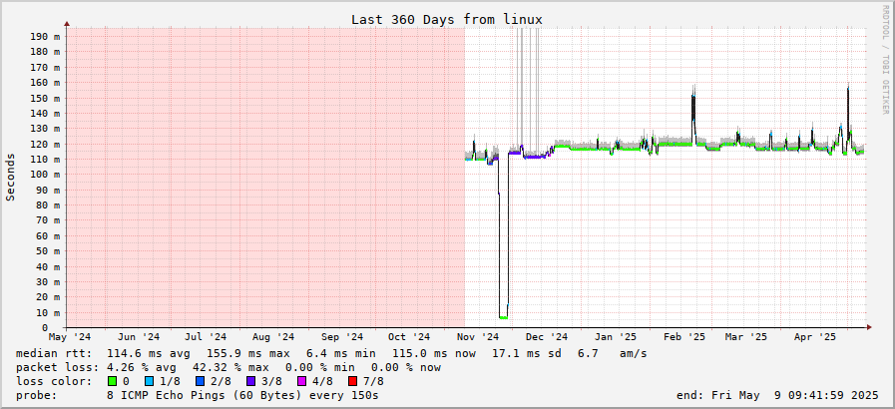Click the 'packet loss:' label
The height and width of the screenshot is (409, 895).
(x=58, y=367)
